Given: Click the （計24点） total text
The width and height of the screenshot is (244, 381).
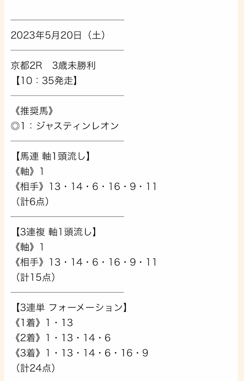Looking at the screenshot, I should [36, 368].
